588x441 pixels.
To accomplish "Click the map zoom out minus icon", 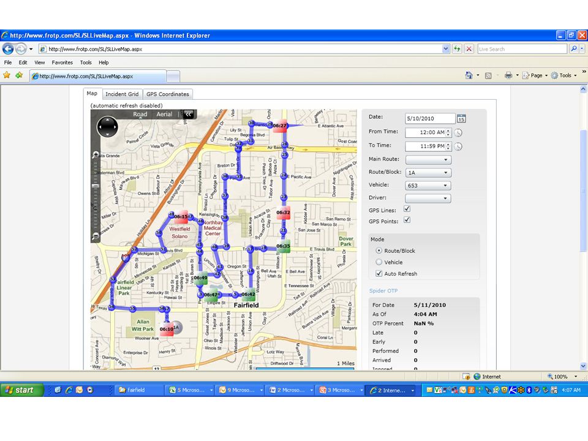I will point(96,236).
